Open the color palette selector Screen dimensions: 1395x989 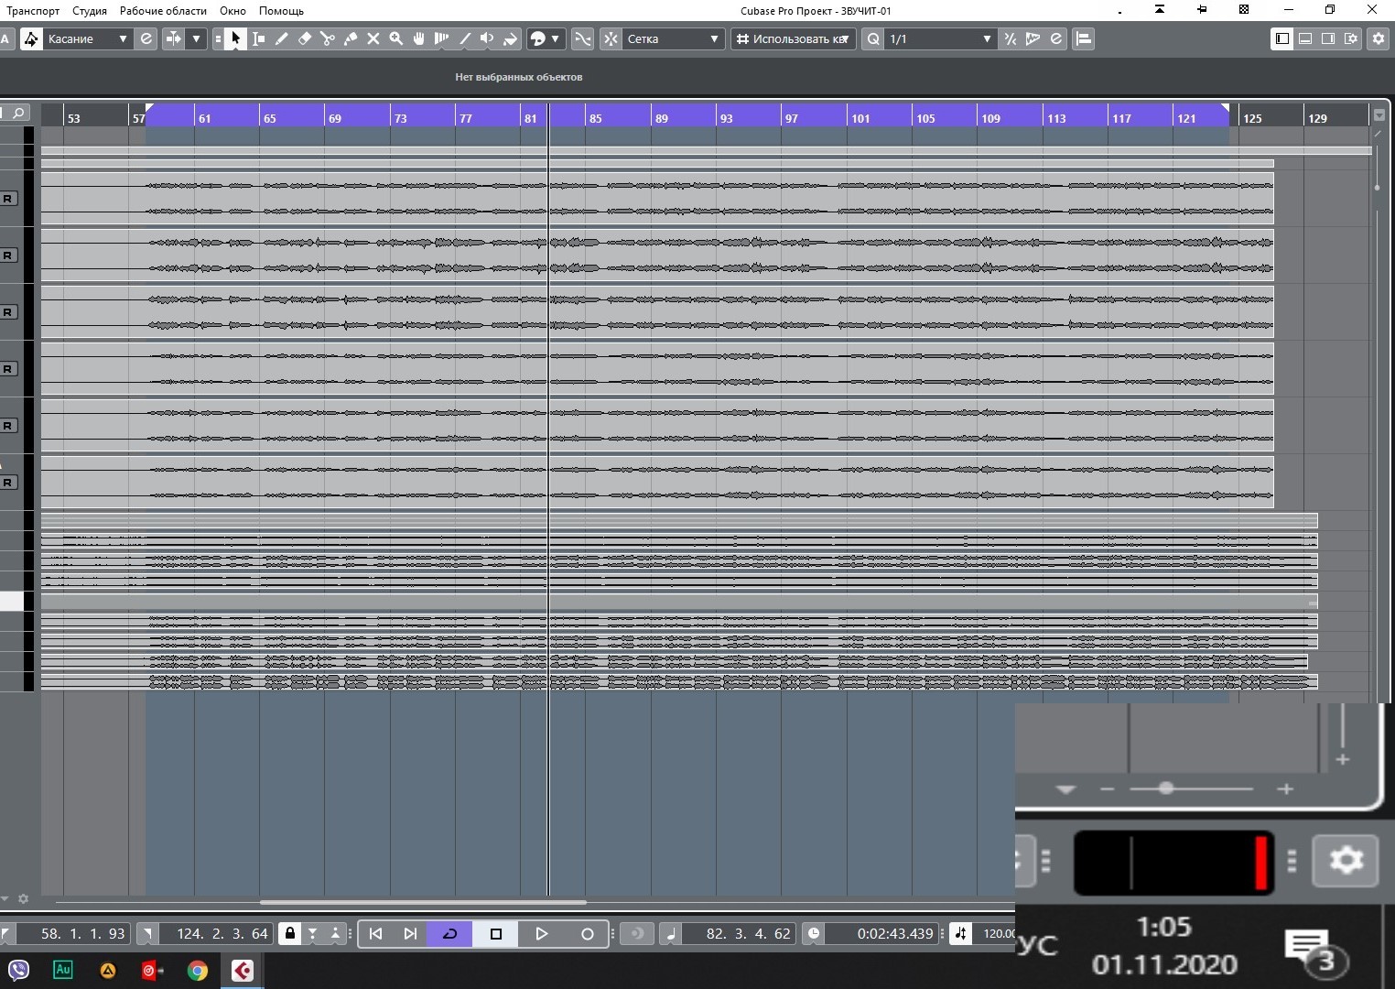coord(545,38)
